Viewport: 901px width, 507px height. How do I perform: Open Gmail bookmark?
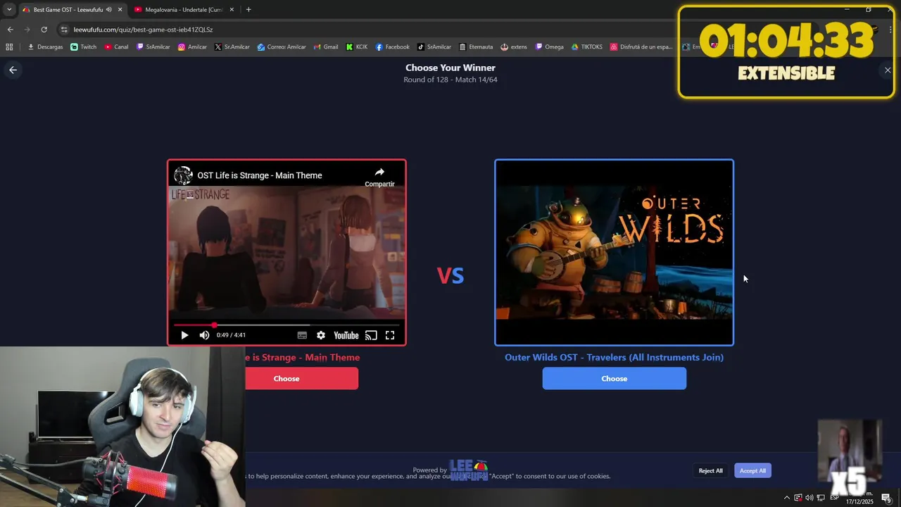[x=326, y=47]
